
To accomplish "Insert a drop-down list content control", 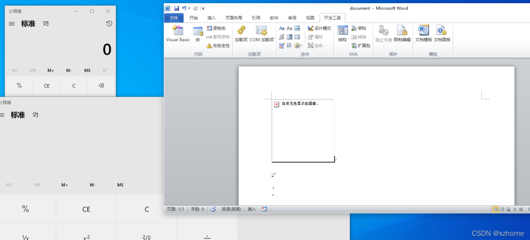I will point(297,37).
